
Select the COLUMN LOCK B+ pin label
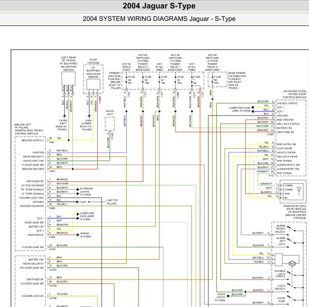pos(33,296)
